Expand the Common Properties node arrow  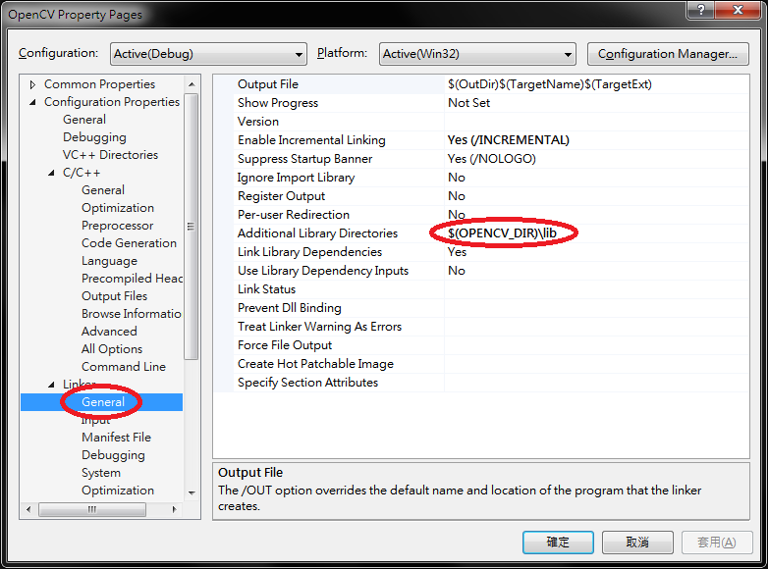coord(32,84)
